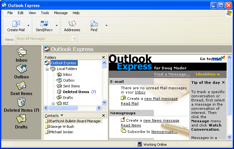Screen dimensions: 234x149
Task: Select Inbox in the folder tree
Action: tap(67, 74)
